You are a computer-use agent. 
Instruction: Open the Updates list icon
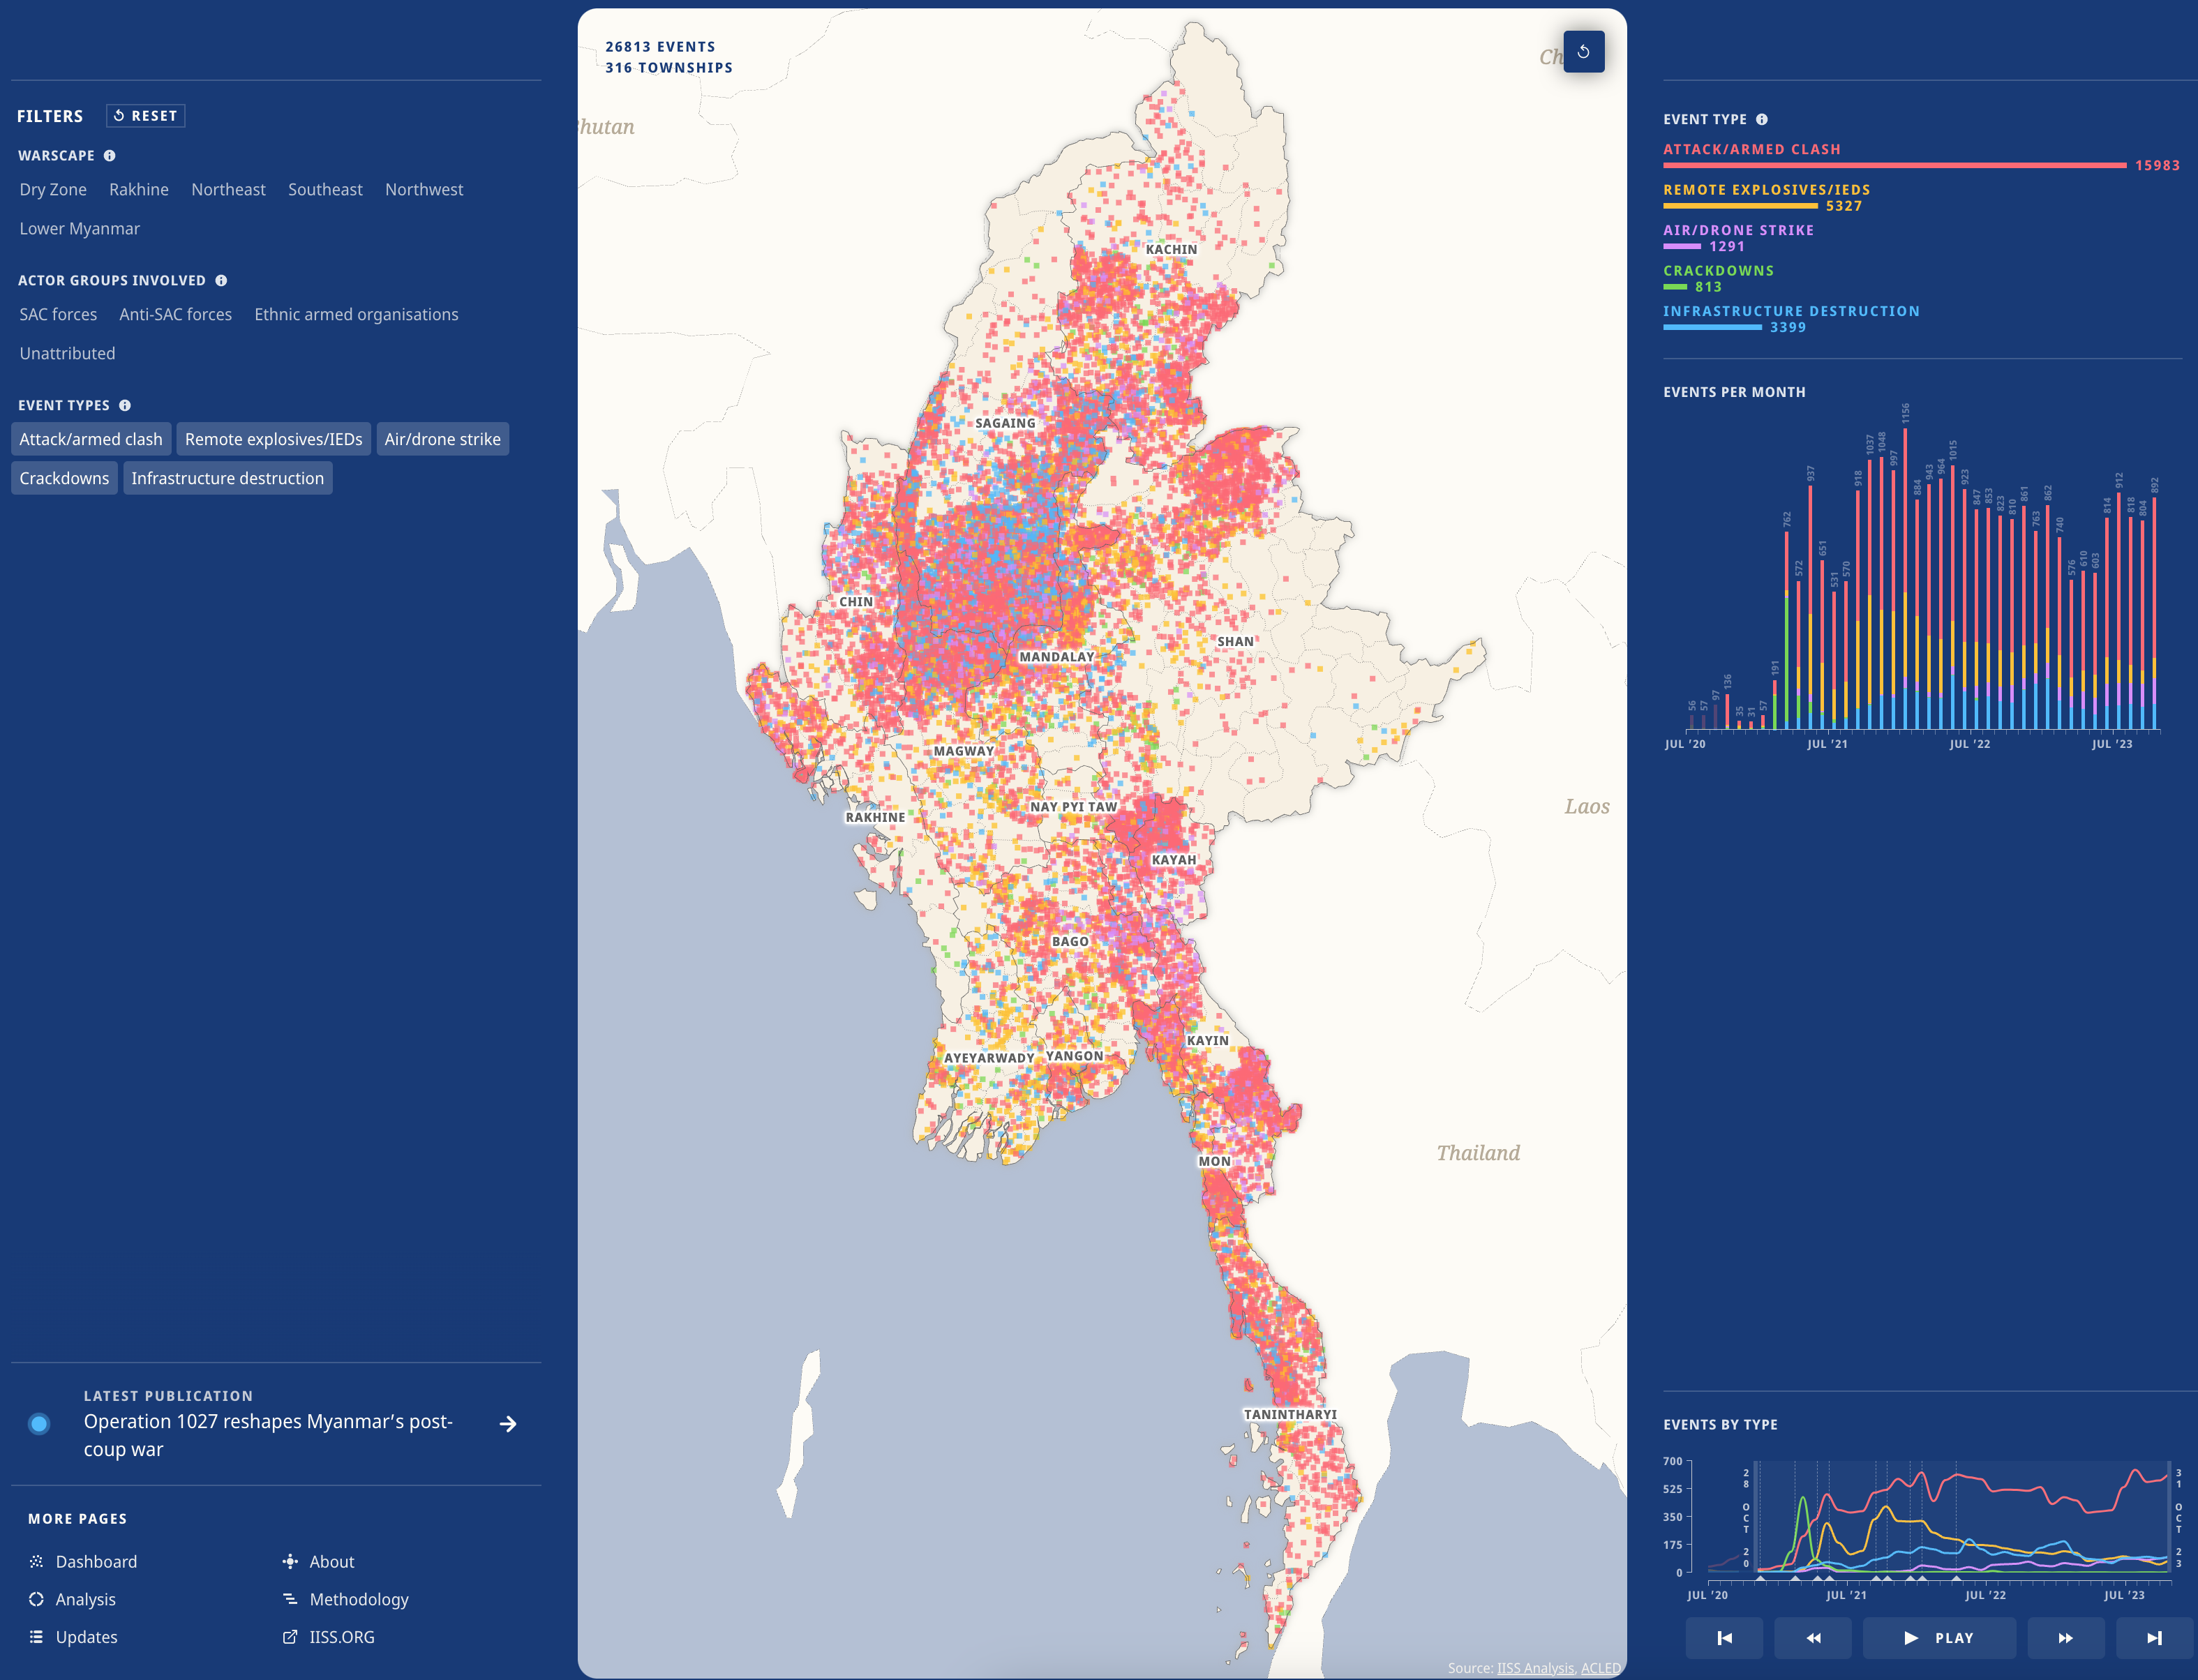36,1637
